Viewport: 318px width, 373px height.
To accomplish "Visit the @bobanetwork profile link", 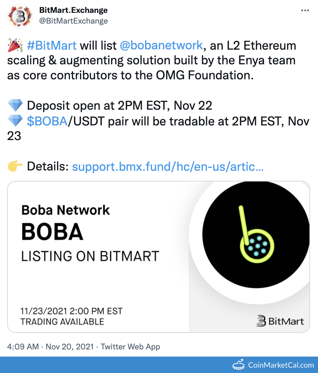I will point(161,45).
